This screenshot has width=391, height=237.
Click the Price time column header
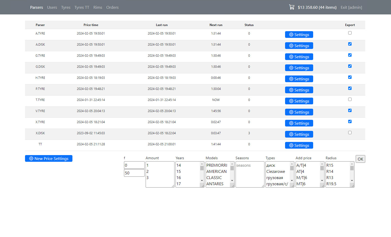click(91, 25)
